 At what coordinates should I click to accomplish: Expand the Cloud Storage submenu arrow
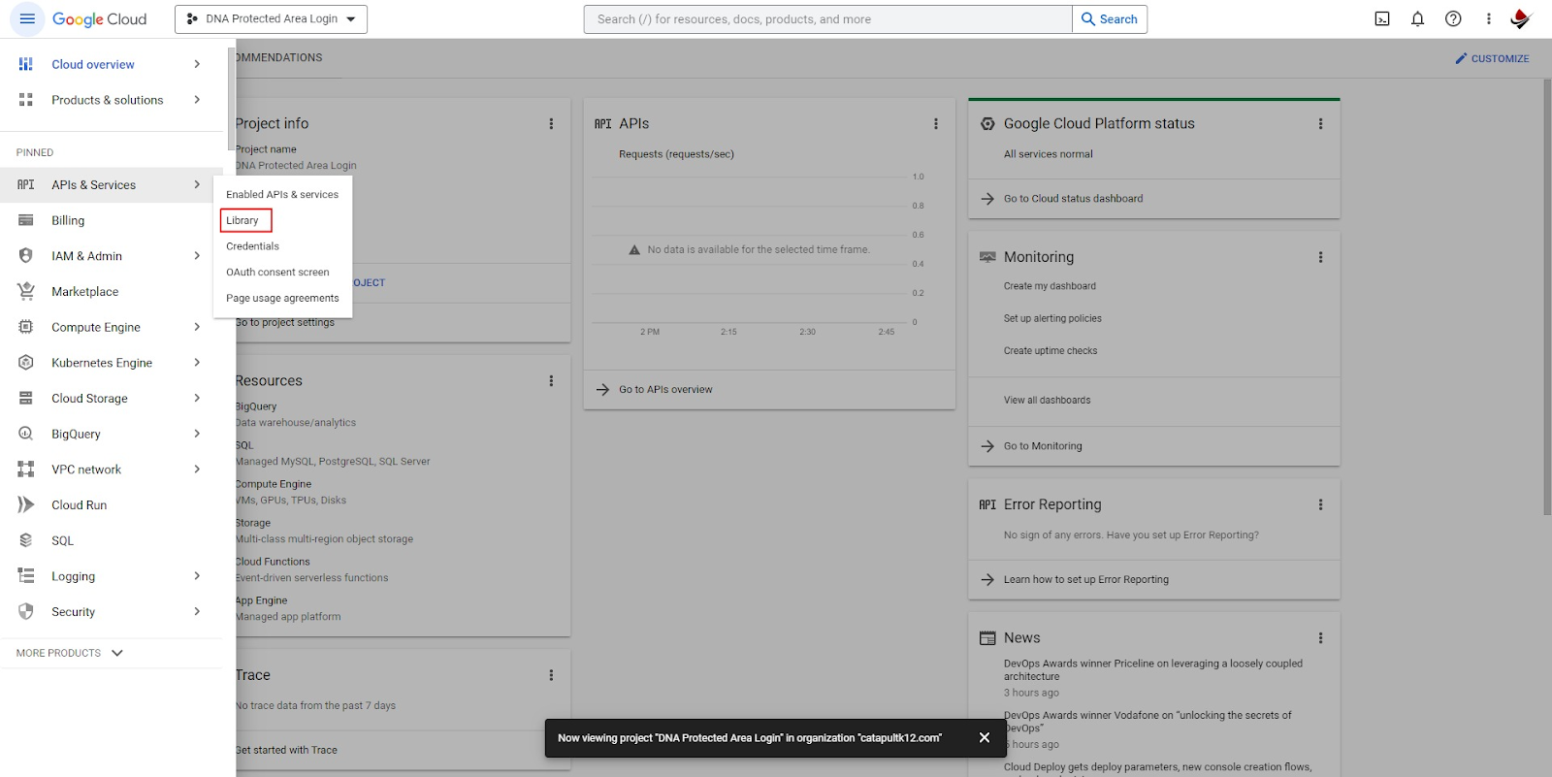[197, 399]
